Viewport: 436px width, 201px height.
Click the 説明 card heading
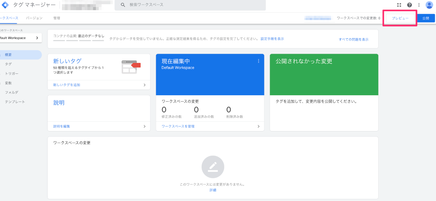[59, 103]
